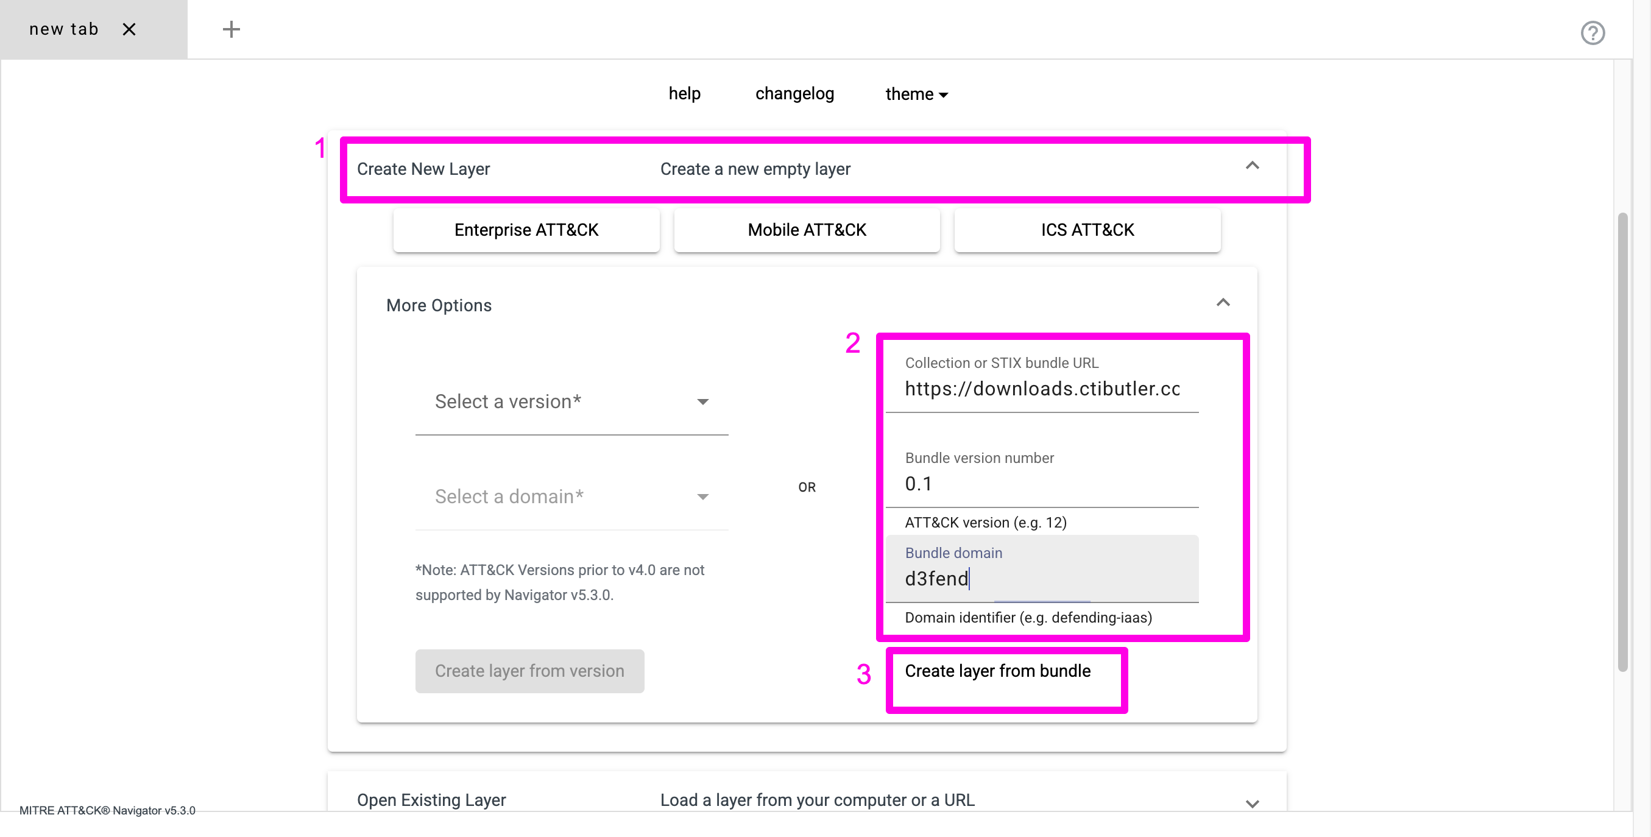Open the Select a version dropdown
Viewport: 1651px width, 837px height.
(571, 402)
